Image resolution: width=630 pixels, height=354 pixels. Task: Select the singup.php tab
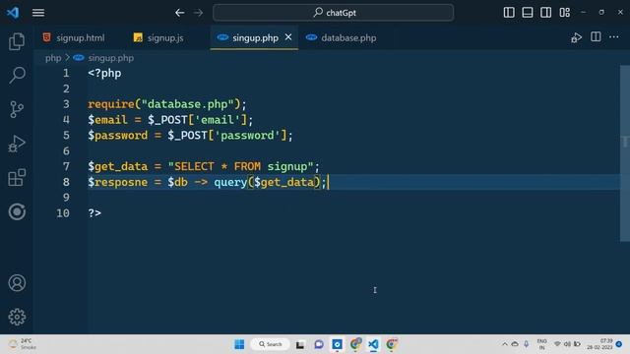pos(255,37)
